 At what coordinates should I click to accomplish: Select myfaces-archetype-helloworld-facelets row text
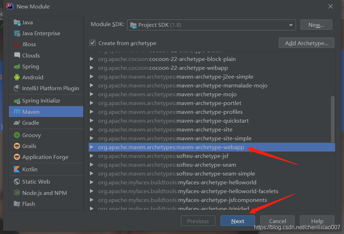188,191
